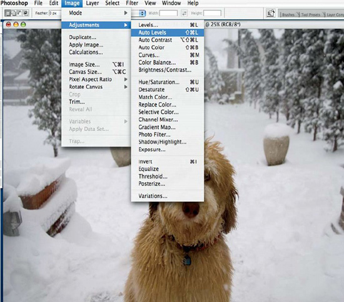Select the Subtract from selection icon
This screenshot has width=344, height=302.
pos(19,13)
